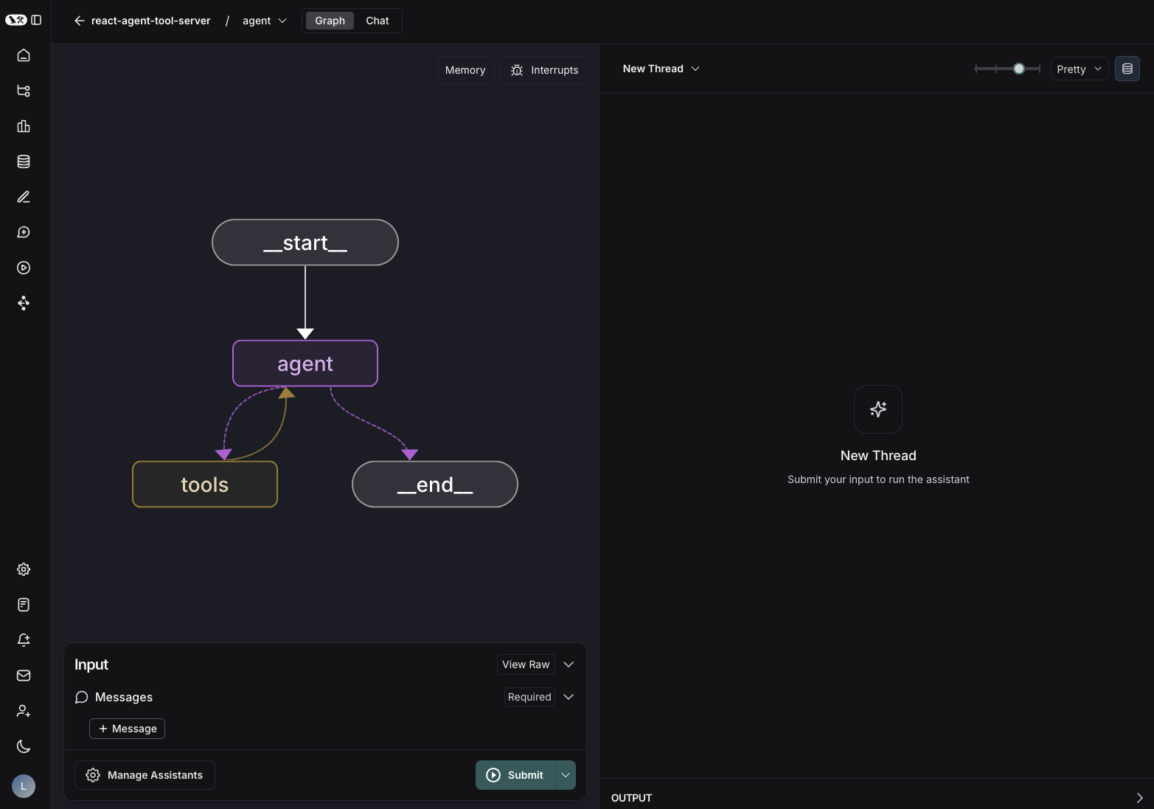Submit the input to run the assistant
This screenshot has height=809, width=1154.
pyautogui.click(x=515, y=774)
